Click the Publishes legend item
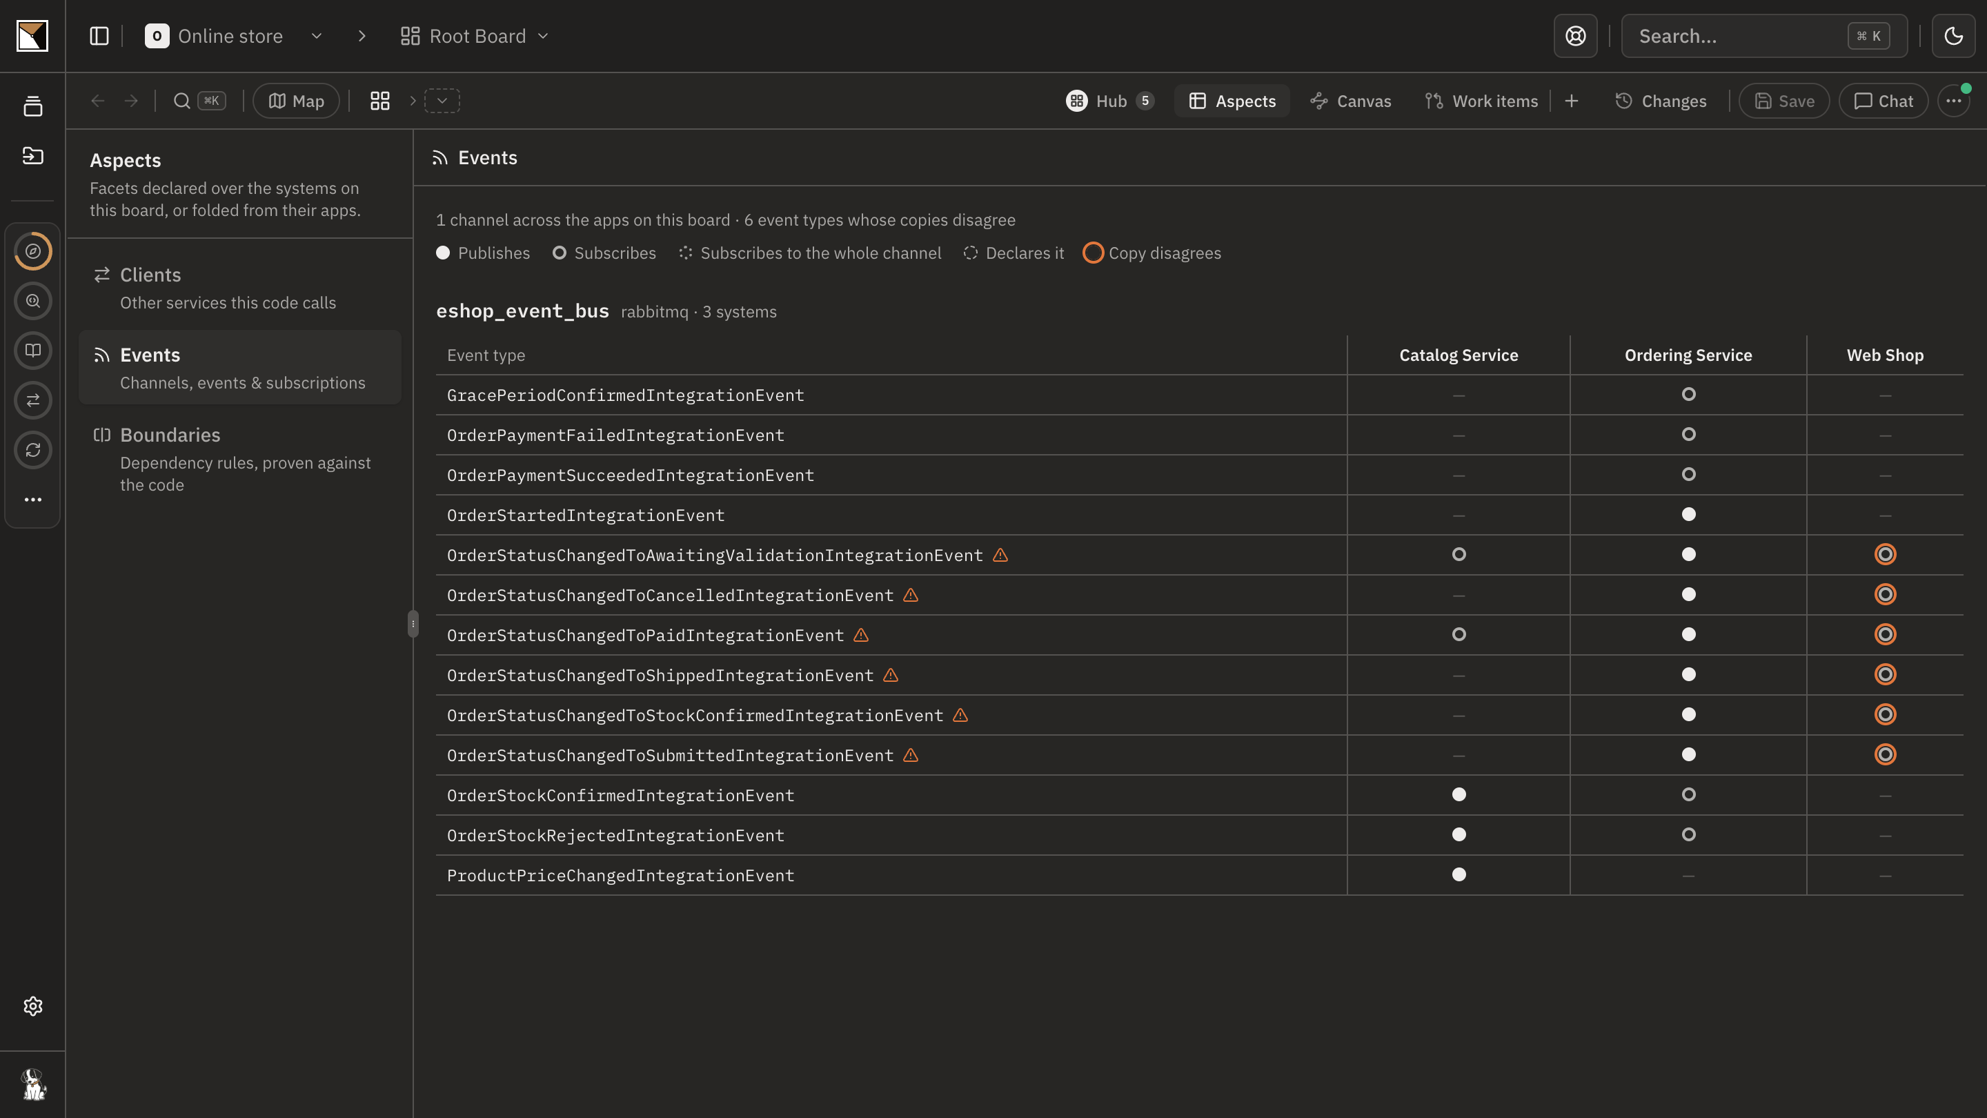Screen dimensions: 1987x1118 483,253
